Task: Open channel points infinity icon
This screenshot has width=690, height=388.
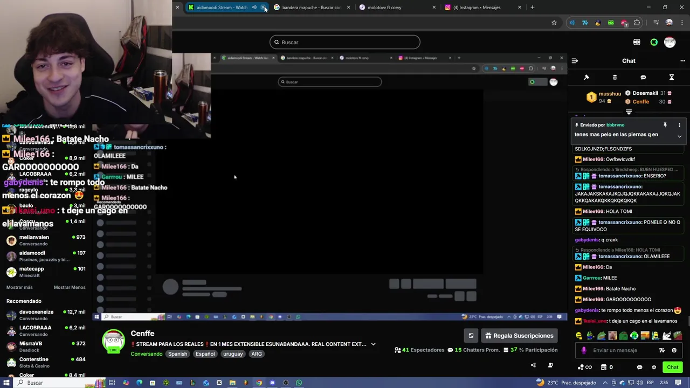Action: coord(585,368)
